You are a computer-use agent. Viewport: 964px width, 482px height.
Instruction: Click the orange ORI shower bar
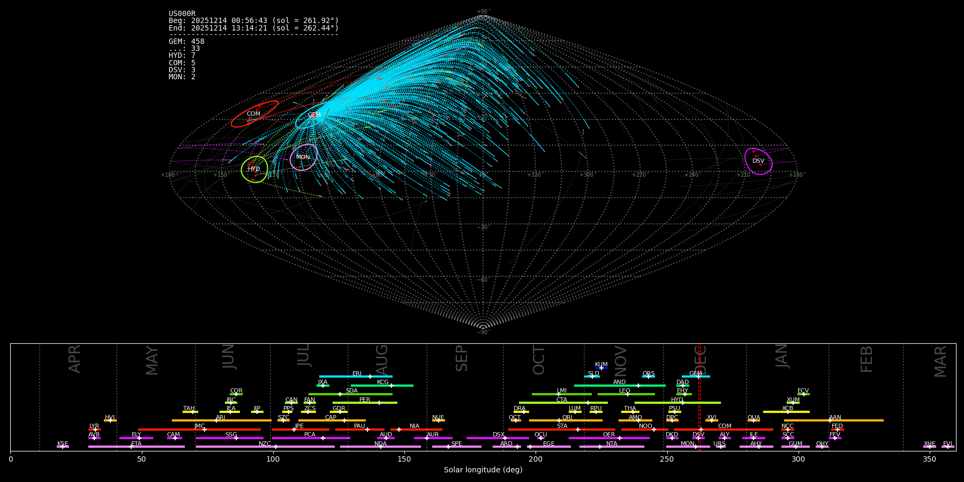(x=566, y=420)
